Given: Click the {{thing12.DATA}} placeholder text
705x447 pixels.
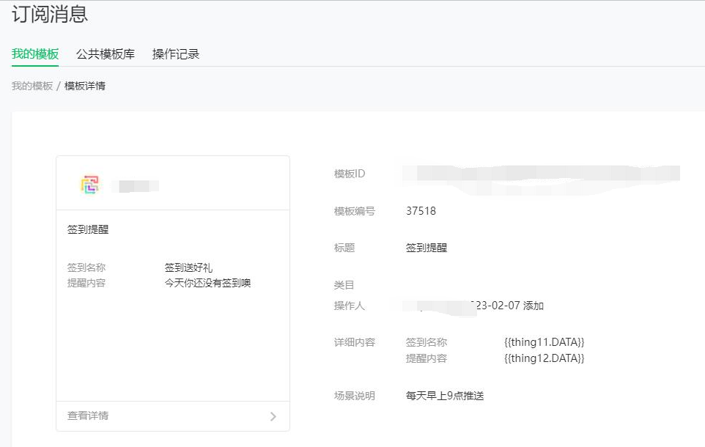Looking at the screenshot, I should [544, 358].
